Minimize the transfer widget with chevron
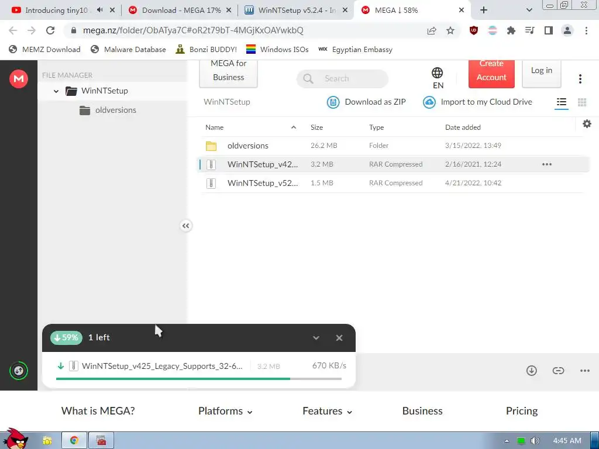The width and height of the screenshot is (599, 449). 316,337
